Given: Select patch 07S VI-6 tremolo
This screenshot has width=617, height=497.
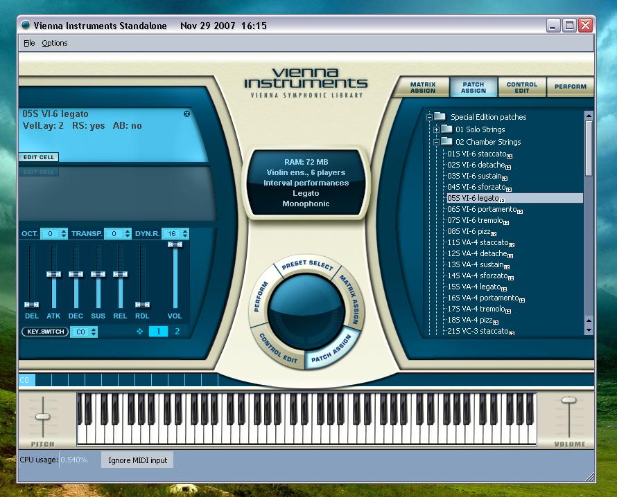Looking at the screenshot, I should pos(478,220).
